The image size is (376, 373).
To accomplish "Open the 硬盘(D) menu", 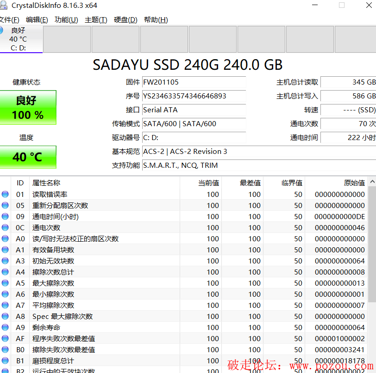I will point(125,19).
